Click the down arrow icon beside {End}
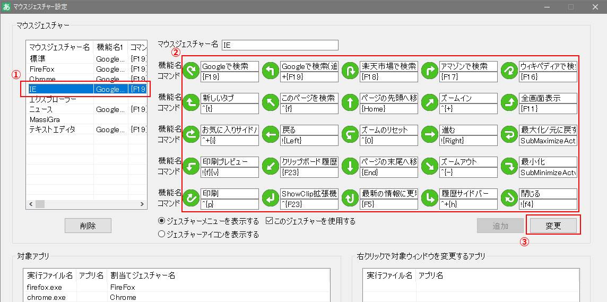Viewport: 607px width, 302px height. point(350,166)
